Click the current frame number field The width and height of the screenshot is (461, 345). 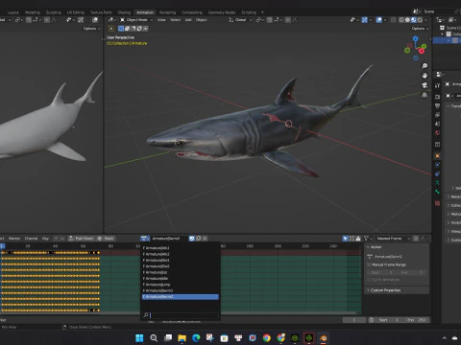click(x=354, y=320)
